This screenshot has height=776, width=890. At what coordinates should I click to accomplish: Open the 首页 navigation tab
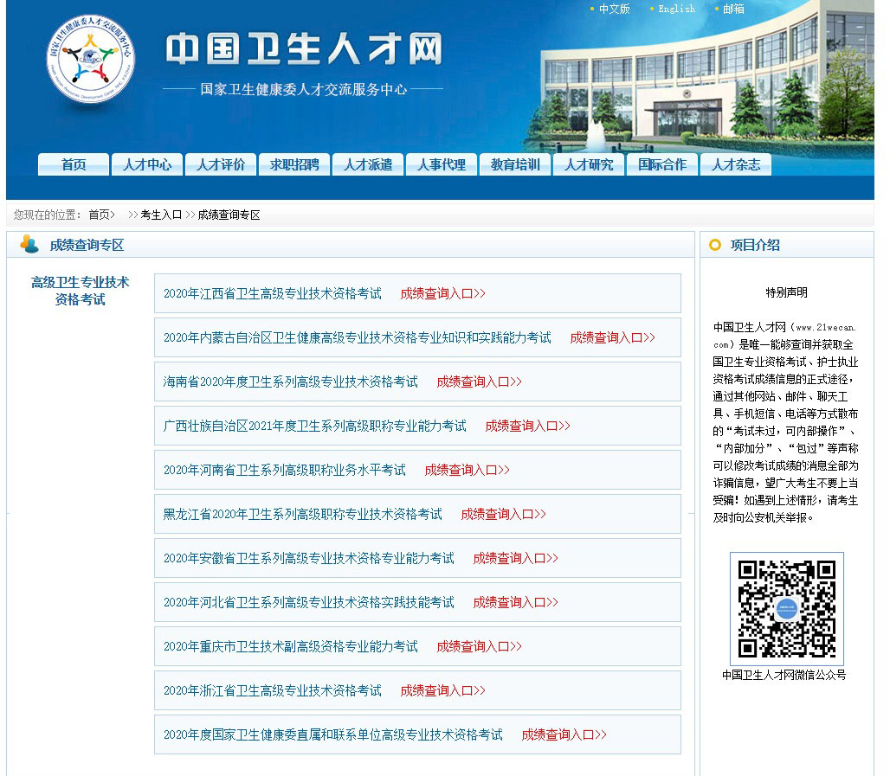74,164
